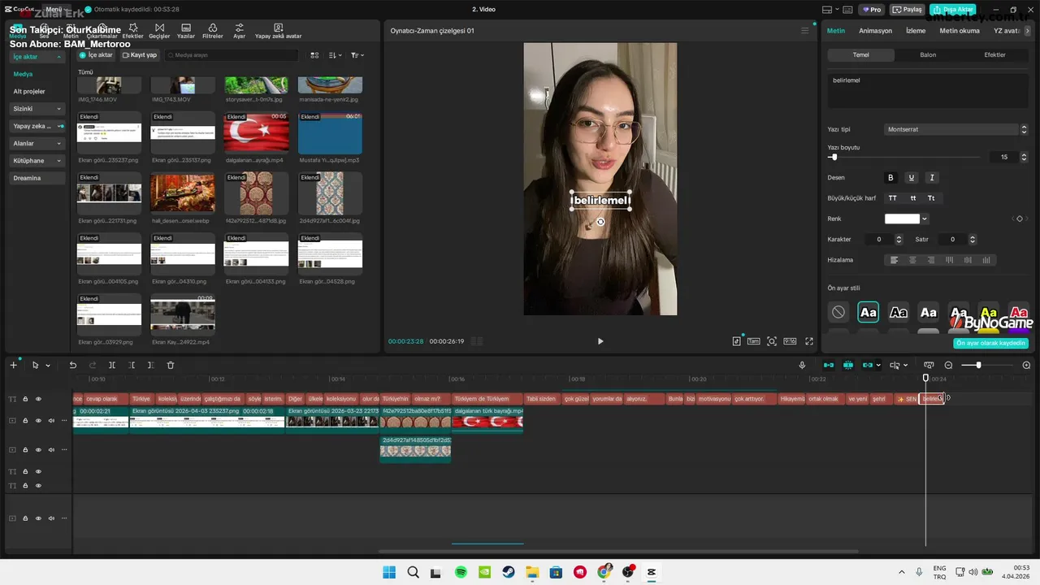Delete selected clip with trash icon
Screen dimensions: 1040x585
171,366
